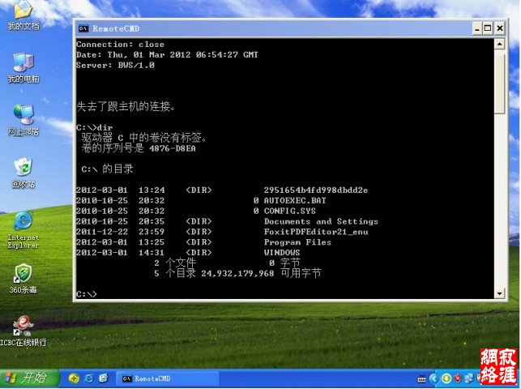Image resolution: width=521 pixels, height=389 pixels.
Task: Open the 360杀毒 antivirus shortcut
Action: (x=23, y=279)
